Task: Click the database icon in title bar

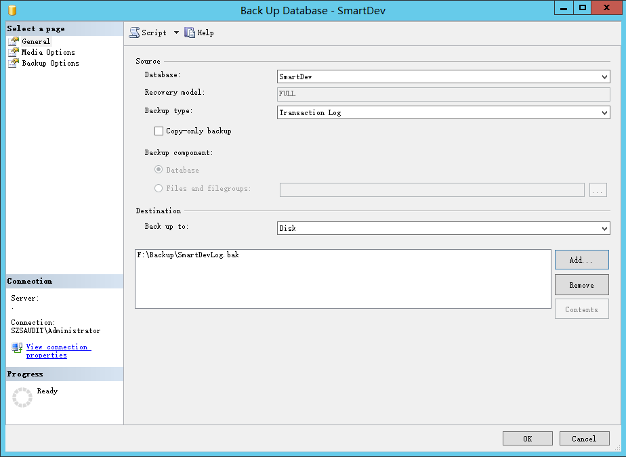Action: pos(12,10)
